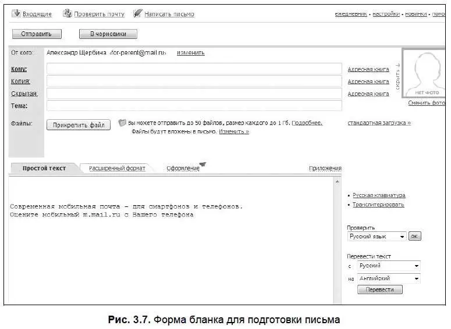Image resolution: width=451 pixels, height=329 pixels.
Task: Focus the Копия input field
Action: [x=194, y=81]
